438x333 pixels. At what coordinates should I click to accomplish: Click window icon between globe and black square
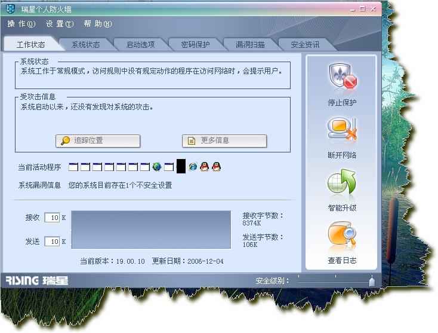169,167
